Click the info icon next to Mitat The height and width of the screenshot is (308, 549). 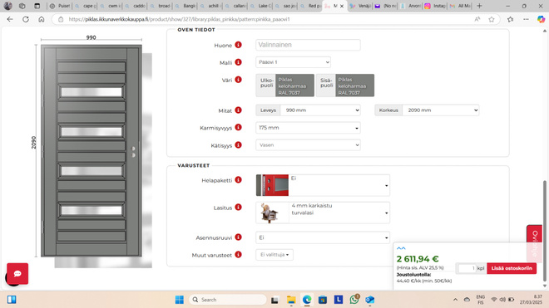pyautogui.click(x=239, y=110)
